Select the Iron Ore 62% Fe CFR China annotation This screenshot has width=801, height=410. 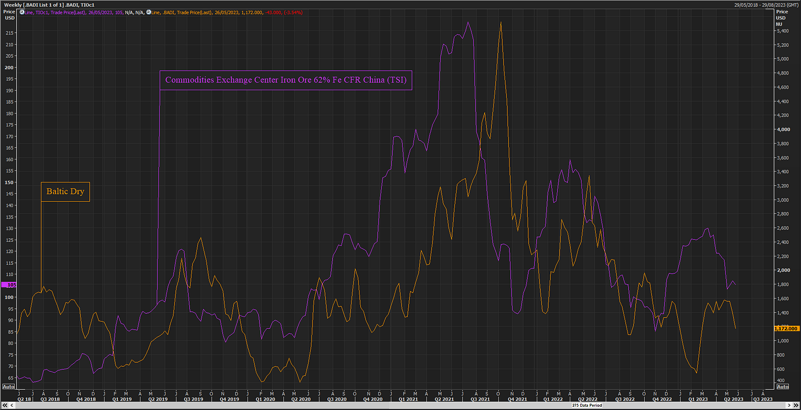(x=286, y=80)
